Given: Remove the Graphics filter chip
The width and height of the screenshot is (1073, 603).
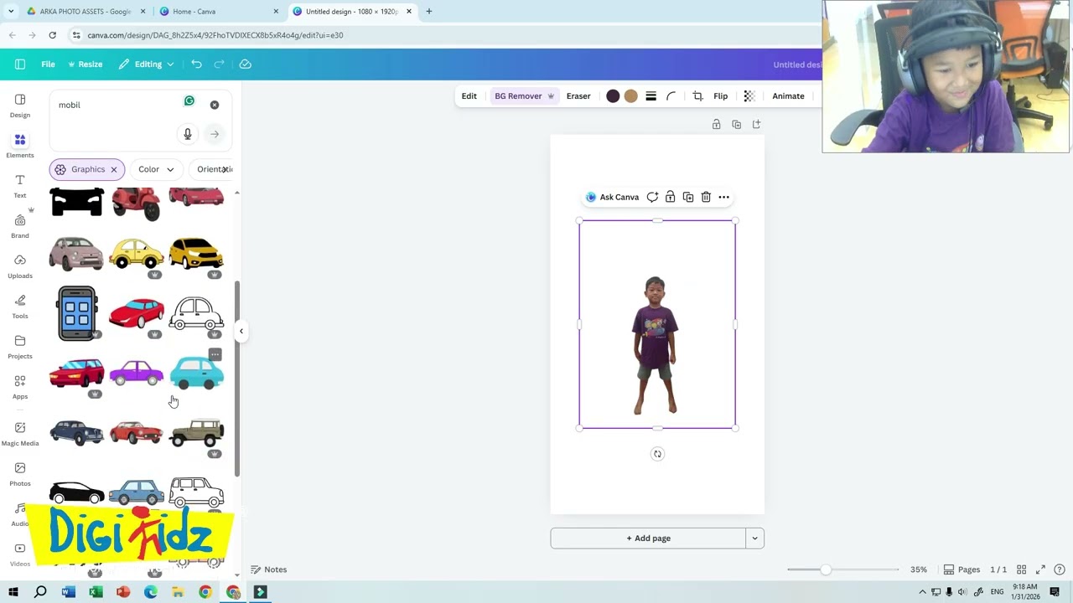Looking at the screenshot, I should pos(114,169).
